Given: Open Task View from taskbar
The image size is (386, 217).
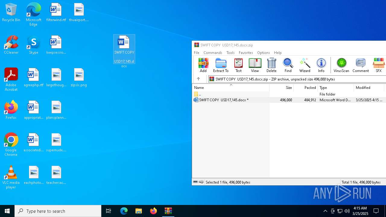Looking at the screenshot, I should pyautogui.click(x=109, y=211).
